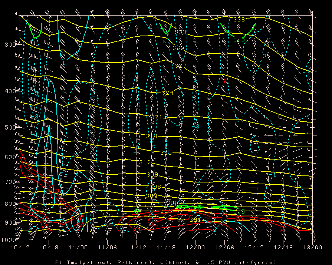This screenshot has height=265, width=332.
Task: Select the 12/00 time label
Action: click(x=195, y=247)
